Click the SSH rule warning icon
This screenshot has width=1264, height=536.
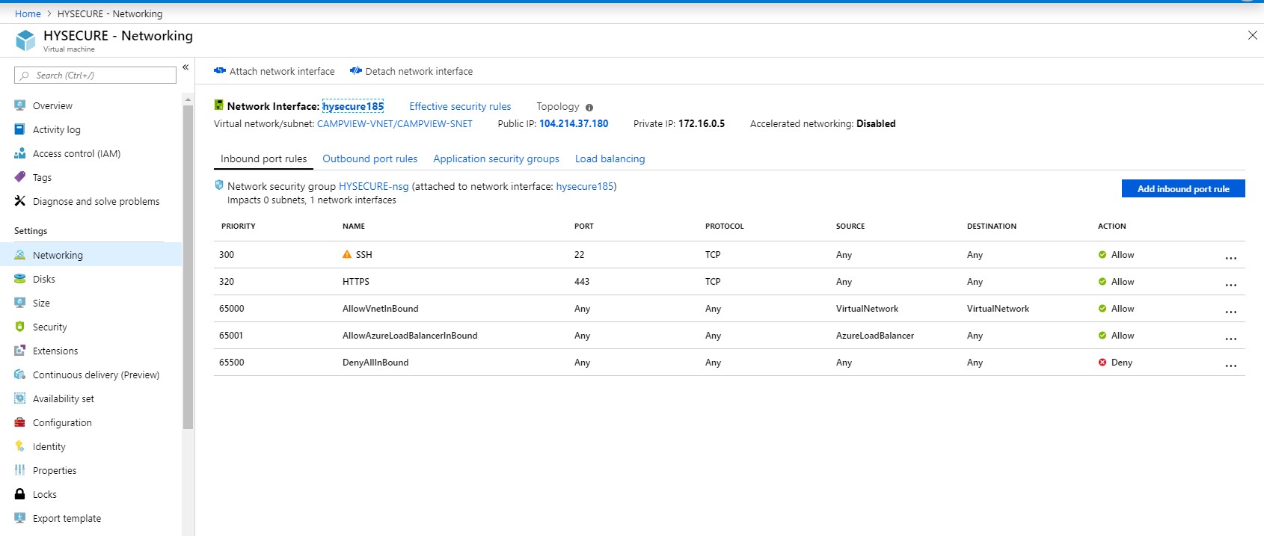point(347,254)
